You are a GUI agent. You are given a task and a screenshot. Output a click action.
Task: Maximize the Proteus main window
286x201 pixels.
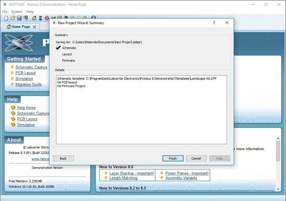[266, 4]
